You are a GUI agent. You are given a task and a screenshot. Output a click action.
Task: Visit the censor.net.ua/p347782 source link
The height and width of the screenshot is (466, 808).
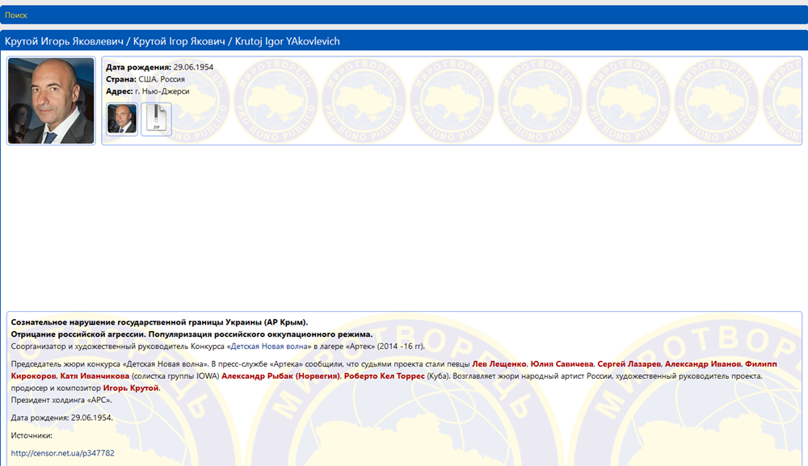[x=62, y=453]
